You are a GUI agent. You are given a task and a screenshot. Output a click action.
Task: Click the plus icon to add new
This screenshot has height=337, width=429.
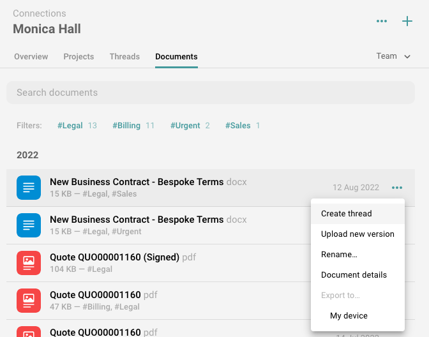point(407,21)
